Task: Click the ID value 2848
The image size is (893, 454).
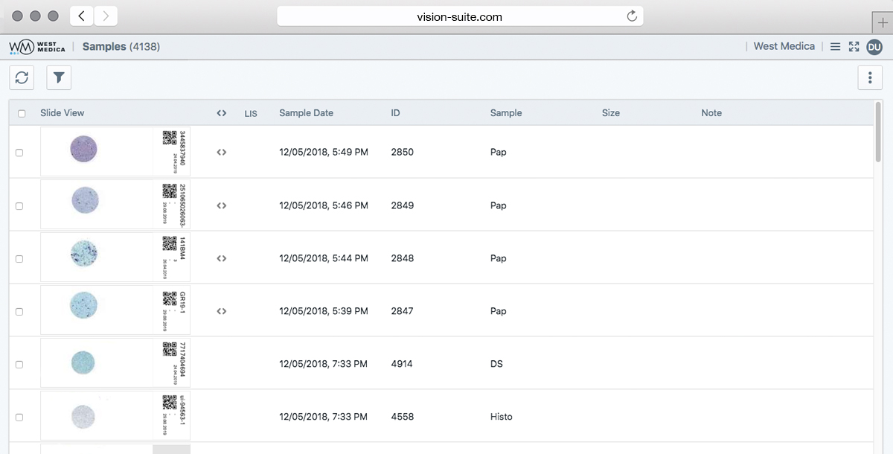Action: click(402, 258)
